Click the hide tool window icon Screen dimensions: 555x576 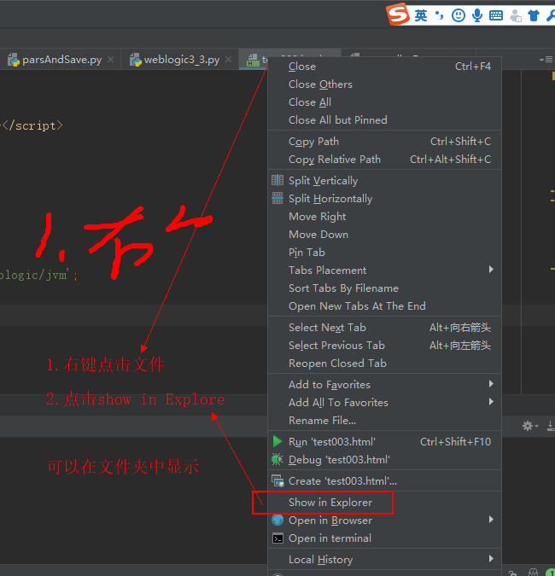(x=551, y=426)
